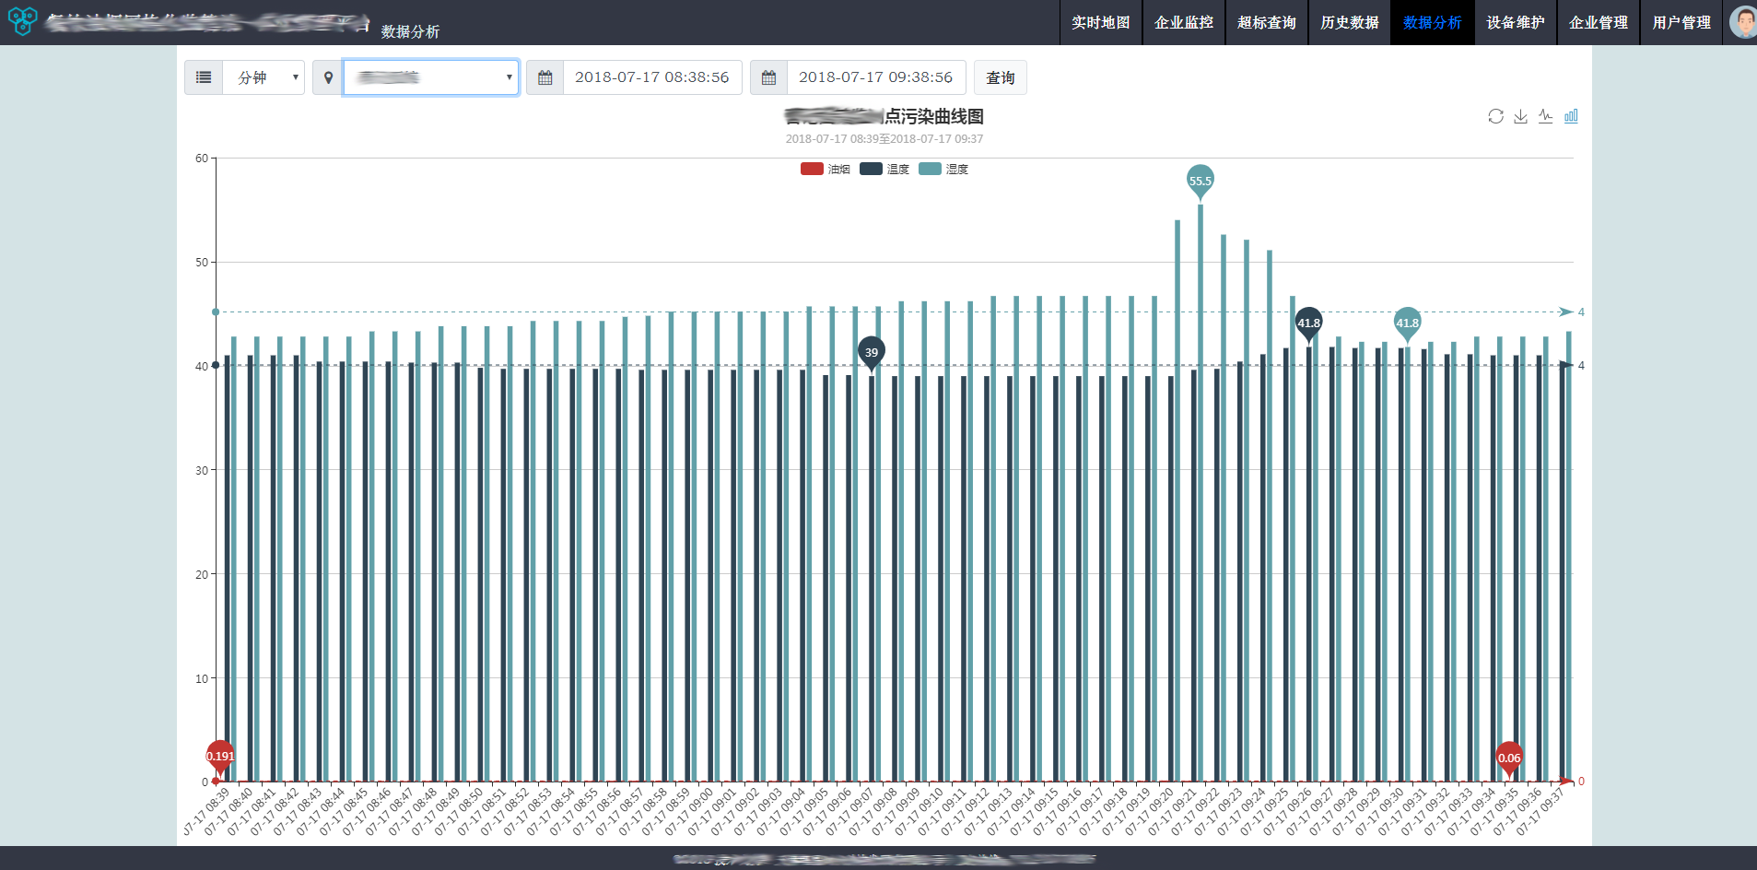Toggle 油烟 series in chart legend
1757x870 pixels.
pyautogui.click(x=826, y=169)
